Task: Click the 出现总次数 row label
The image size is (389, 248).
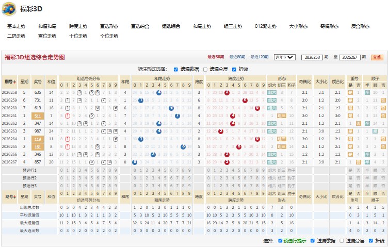Action: pos(29,207)
